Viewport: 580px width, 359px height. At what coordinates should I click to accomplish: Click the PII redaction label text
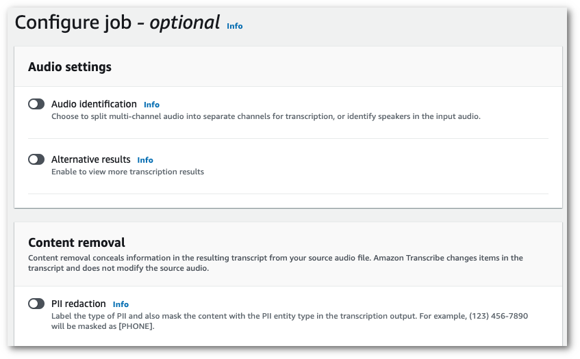(x=78, y=304)
